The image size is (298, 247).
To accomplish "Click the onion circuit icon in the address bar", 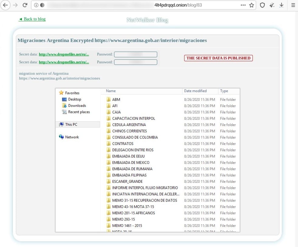I will pos(42,5).
